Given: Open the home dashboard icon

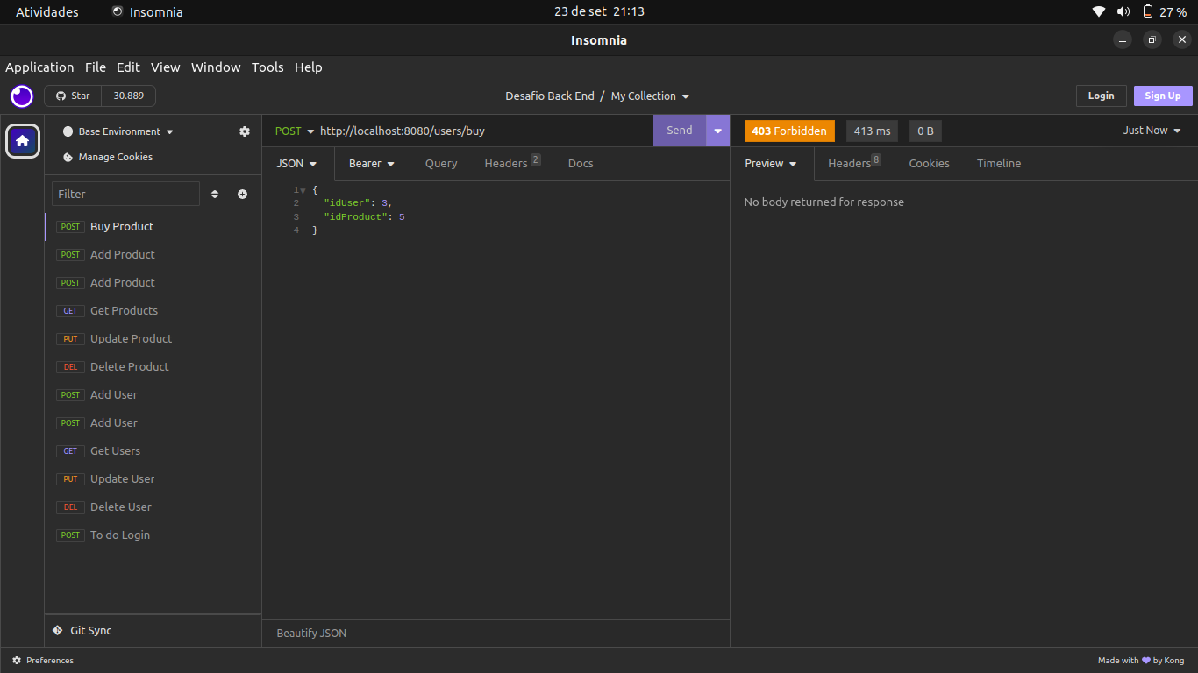Looking at the screenshot, I should click(23, 141).
